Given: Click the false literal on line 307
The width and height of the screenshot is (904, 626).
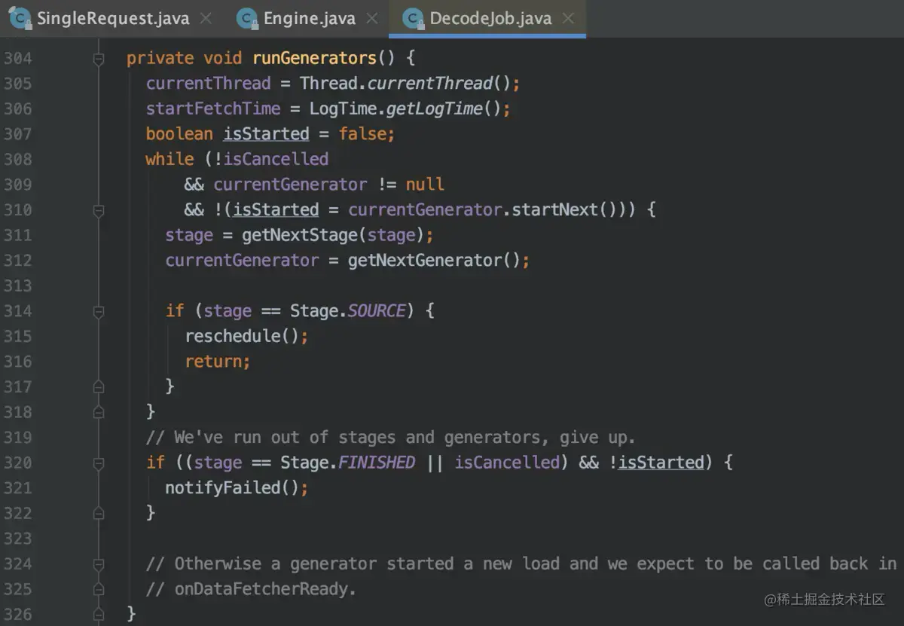Looking at the screenshot, I should point(362,134).
